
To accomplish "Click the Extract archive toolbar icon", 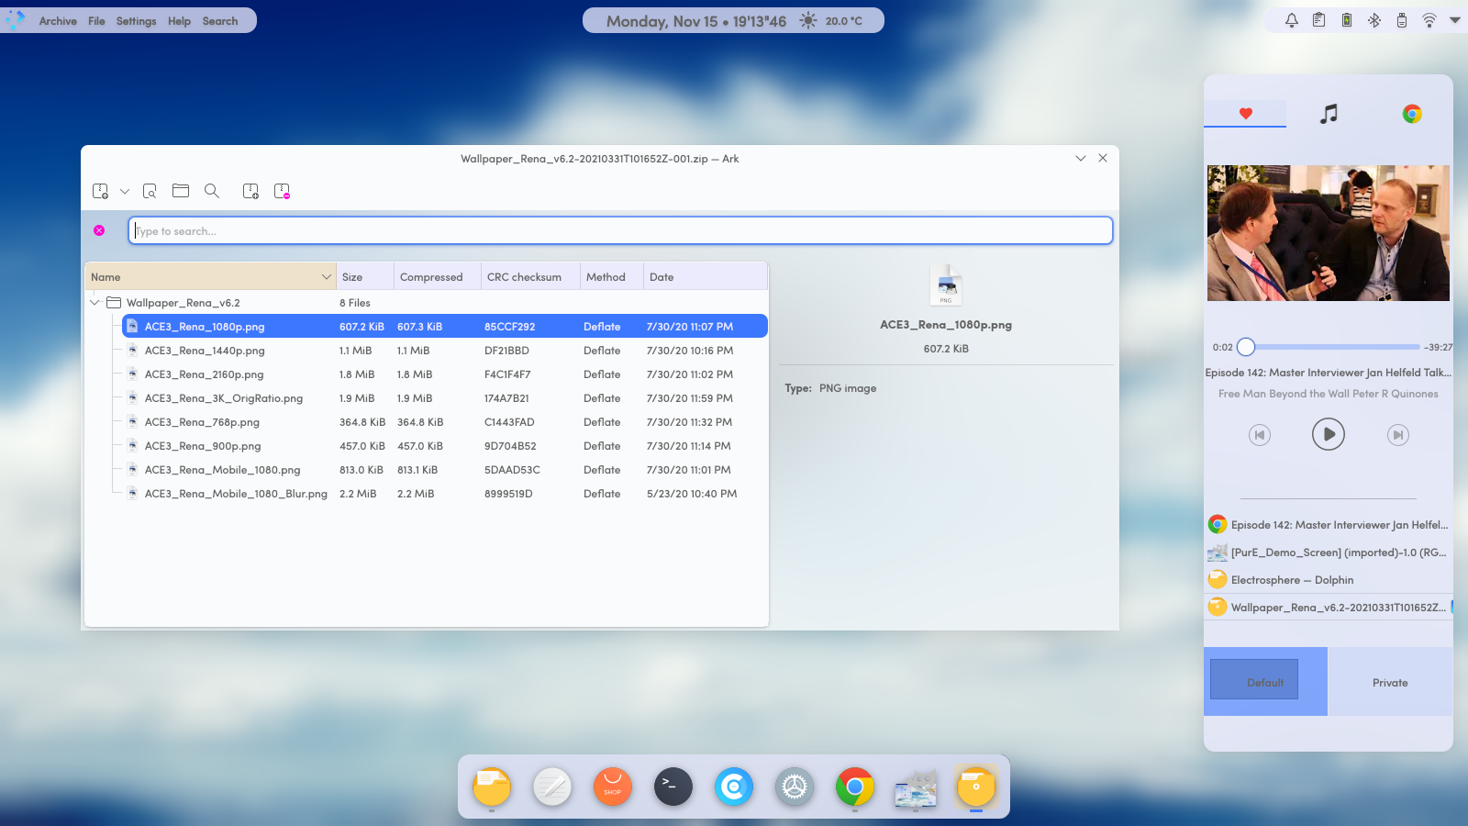I will click(x=101, y=191).
